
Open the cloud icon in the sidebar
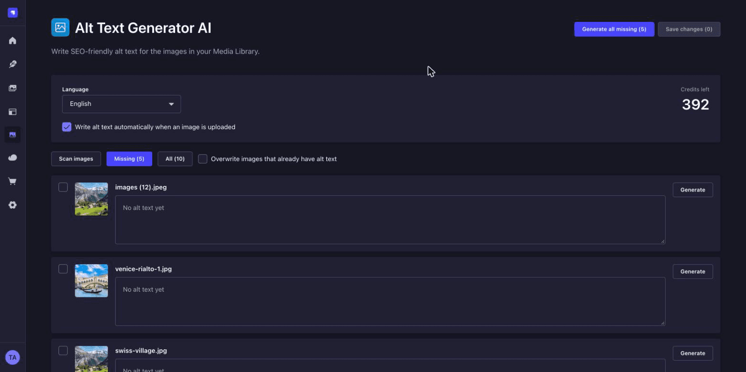(x=12, y=158)
